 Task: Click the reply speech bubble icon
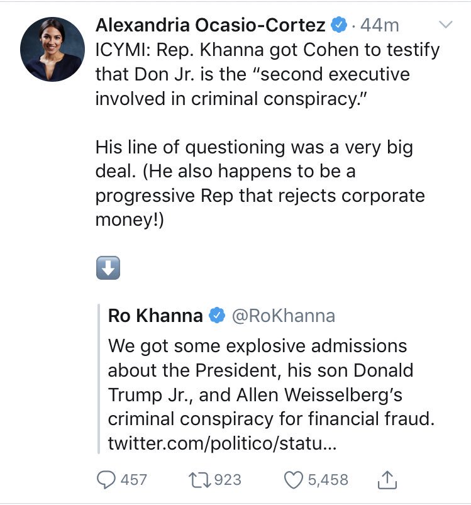coord(105,480)
